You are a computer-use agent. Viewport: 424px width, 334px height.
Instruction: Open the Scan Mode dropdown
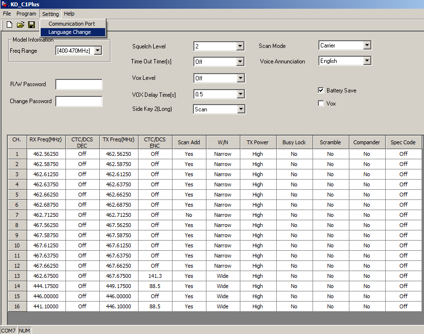tap(367, 46)
